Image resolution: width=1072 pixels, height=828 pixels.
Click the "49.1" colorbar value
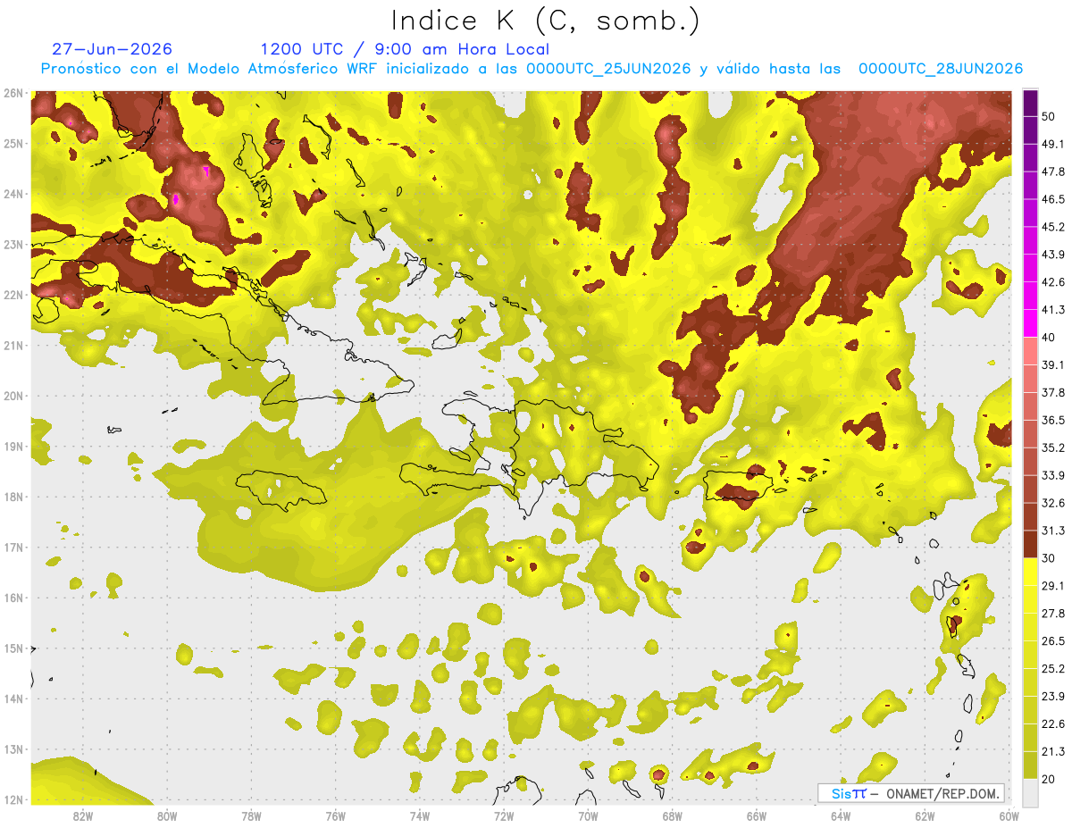(x=1053, y=144)
